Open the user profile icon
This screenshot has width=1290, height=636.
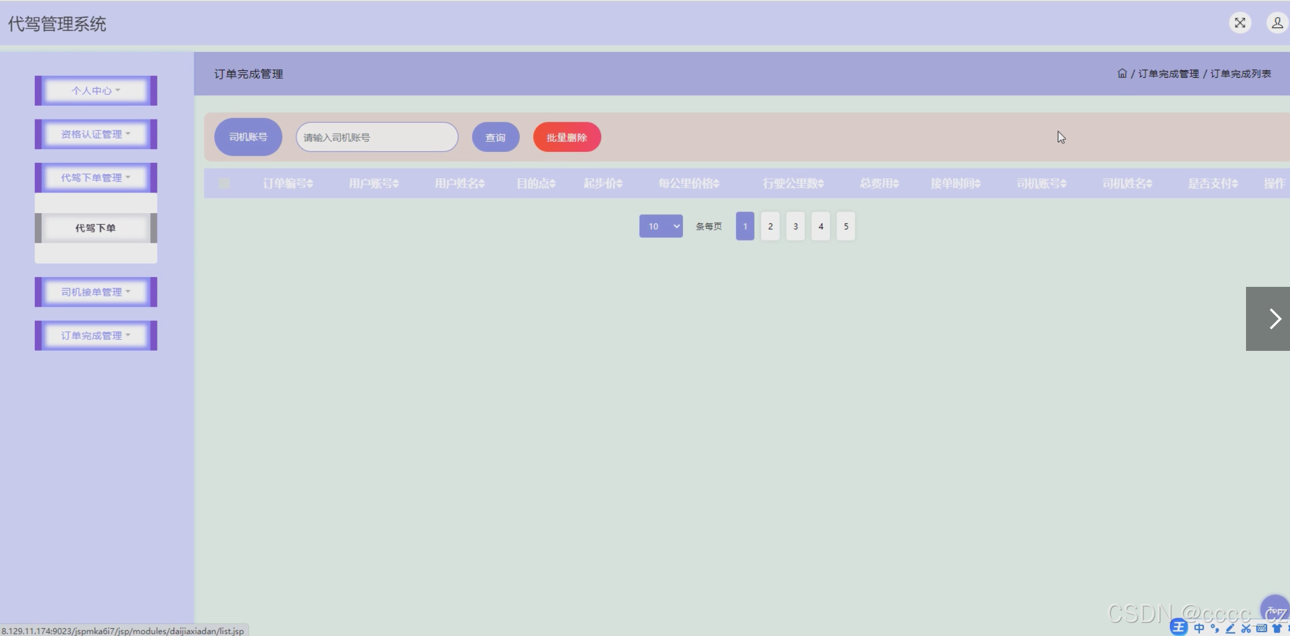[1277, 23]
